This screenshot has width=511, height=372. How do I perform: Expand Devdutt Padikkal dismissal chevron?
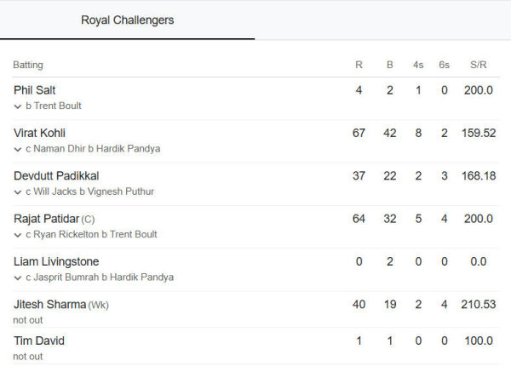(18, 192)
